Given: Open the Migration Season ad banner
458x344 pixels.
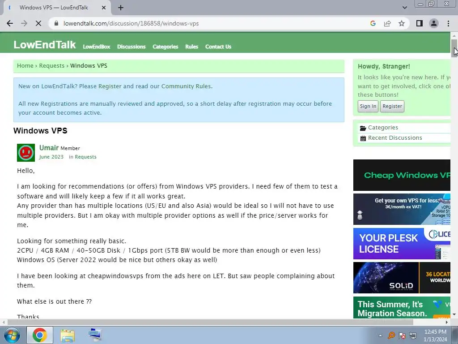Looking at the screenshot, I should point(402,307).
